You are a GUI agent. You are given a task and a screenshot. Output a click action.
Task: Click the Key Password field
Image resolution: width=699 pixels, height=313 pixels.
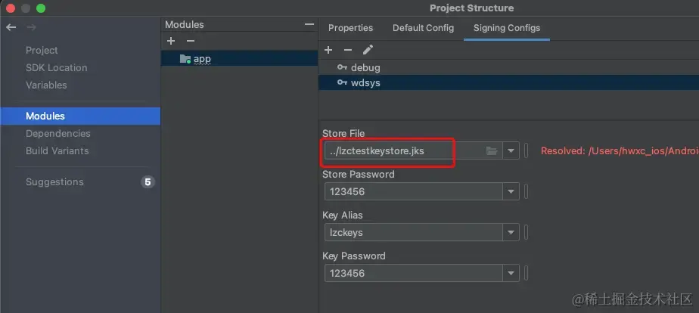click(414, 273)
